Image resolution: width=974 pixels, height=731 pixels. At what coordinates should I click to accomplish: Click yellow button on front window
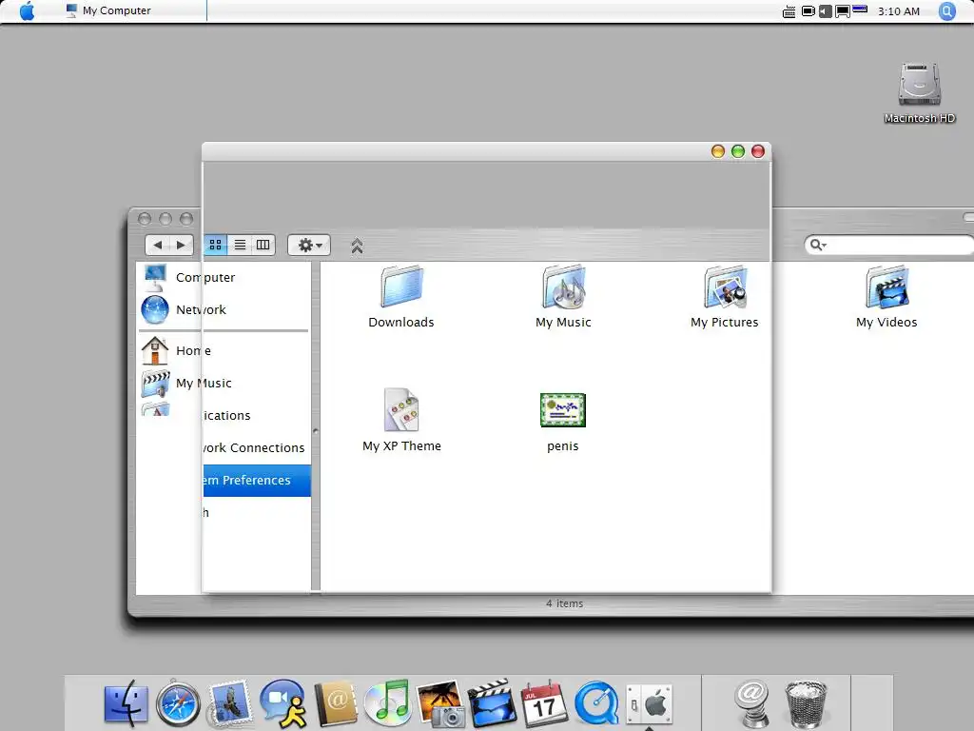coord(718,151)
